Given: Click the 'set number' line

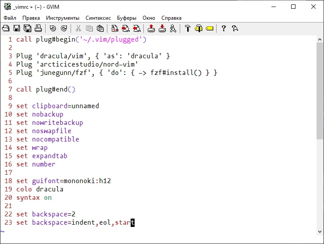Looking at the screenshot, I should click(x=36, y=164).
